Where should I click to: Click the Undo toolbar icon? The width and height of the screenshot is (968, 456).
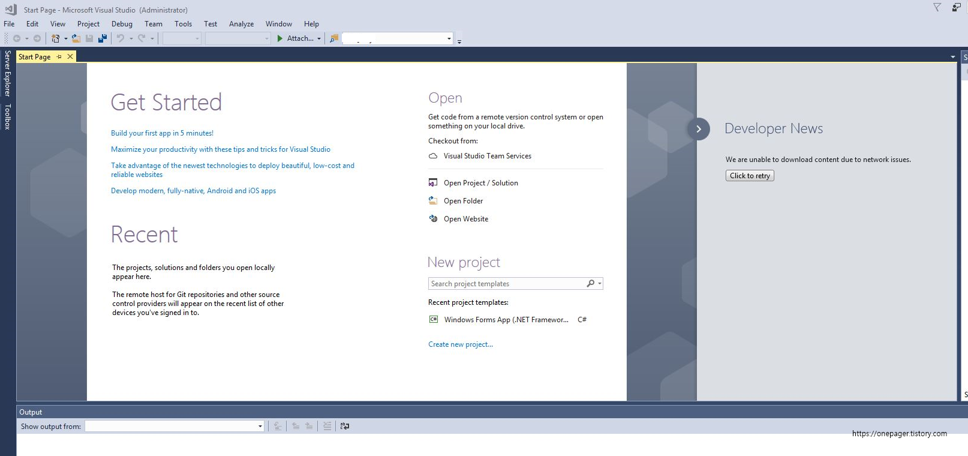121,38
